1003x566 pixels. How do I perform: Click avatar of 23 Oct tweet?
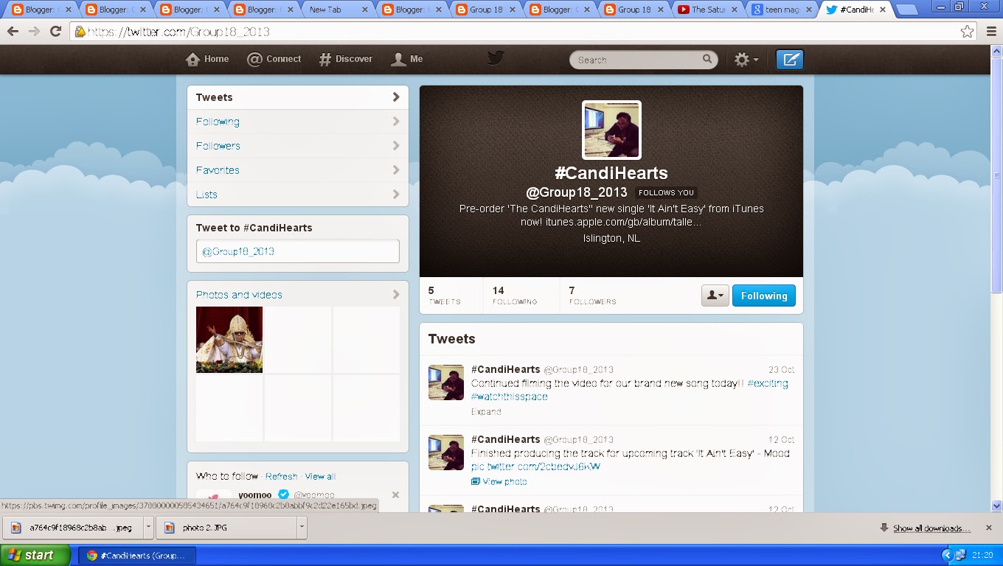(446, 382)
